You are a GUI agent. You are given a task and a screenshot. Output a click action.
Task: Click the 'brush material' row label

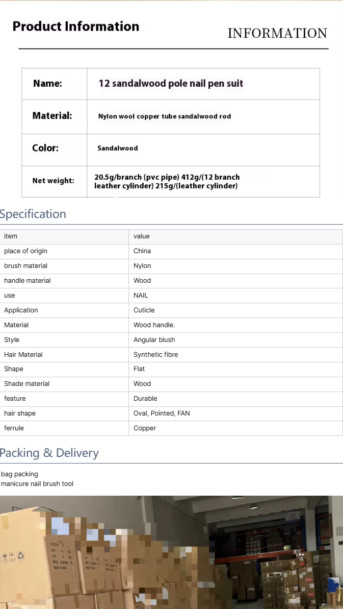tap(25, 266)
